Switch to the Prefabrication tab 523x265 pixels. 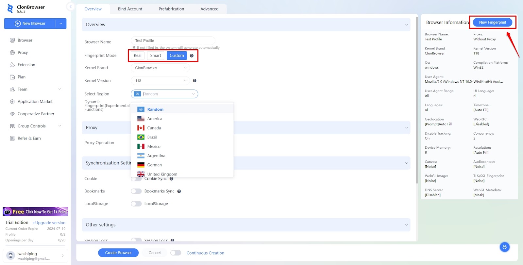[171, 9]
